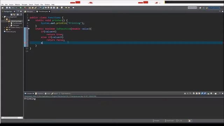Toggle Link with Editor in Package Explorer
The width and height of the screenshot is (224, 126).
[x=14, y=15]
